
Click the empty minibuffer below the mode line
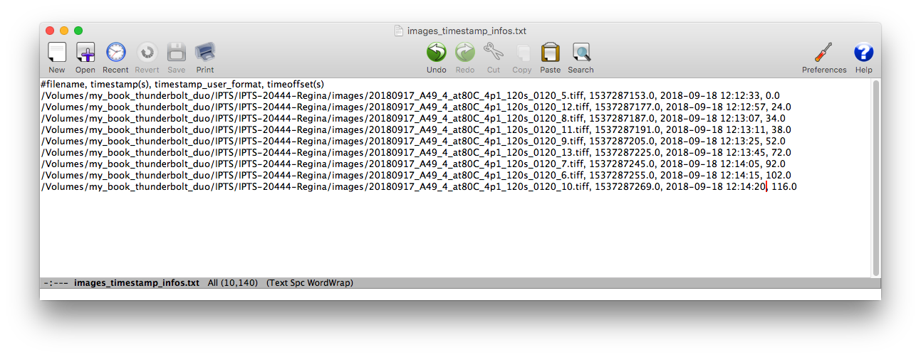click(456, 294)
